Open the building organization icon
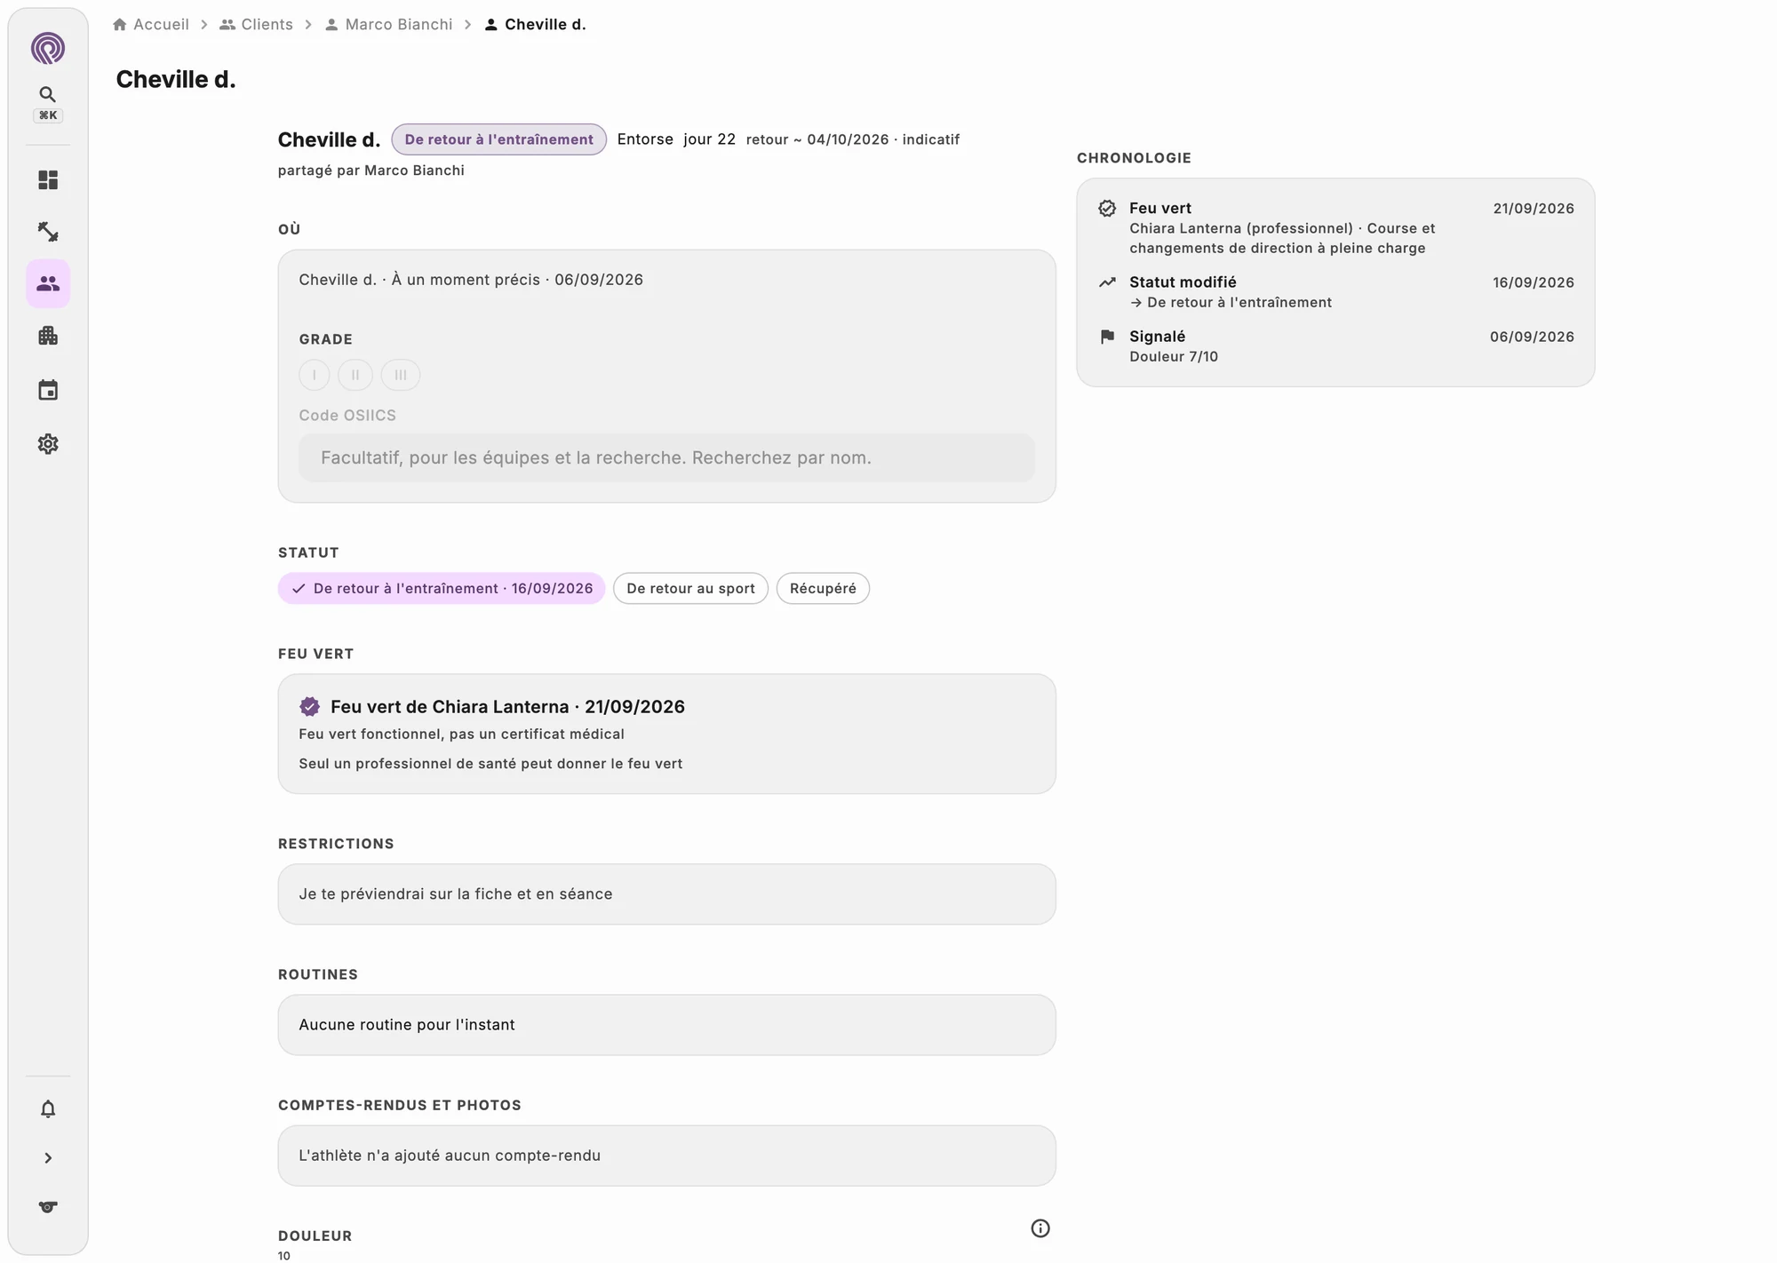1777x1263 pixels. pyautogui.click(x=48, y=336)
